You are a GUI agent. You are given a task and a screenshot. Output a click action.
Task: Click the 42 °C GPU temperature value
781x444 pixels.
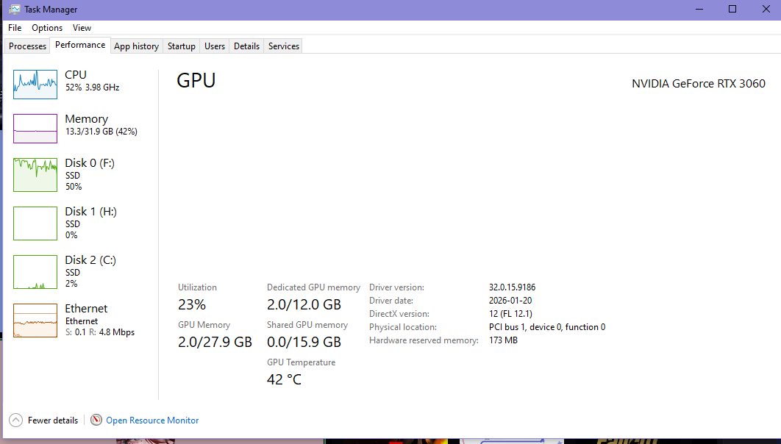pos(284,380)
